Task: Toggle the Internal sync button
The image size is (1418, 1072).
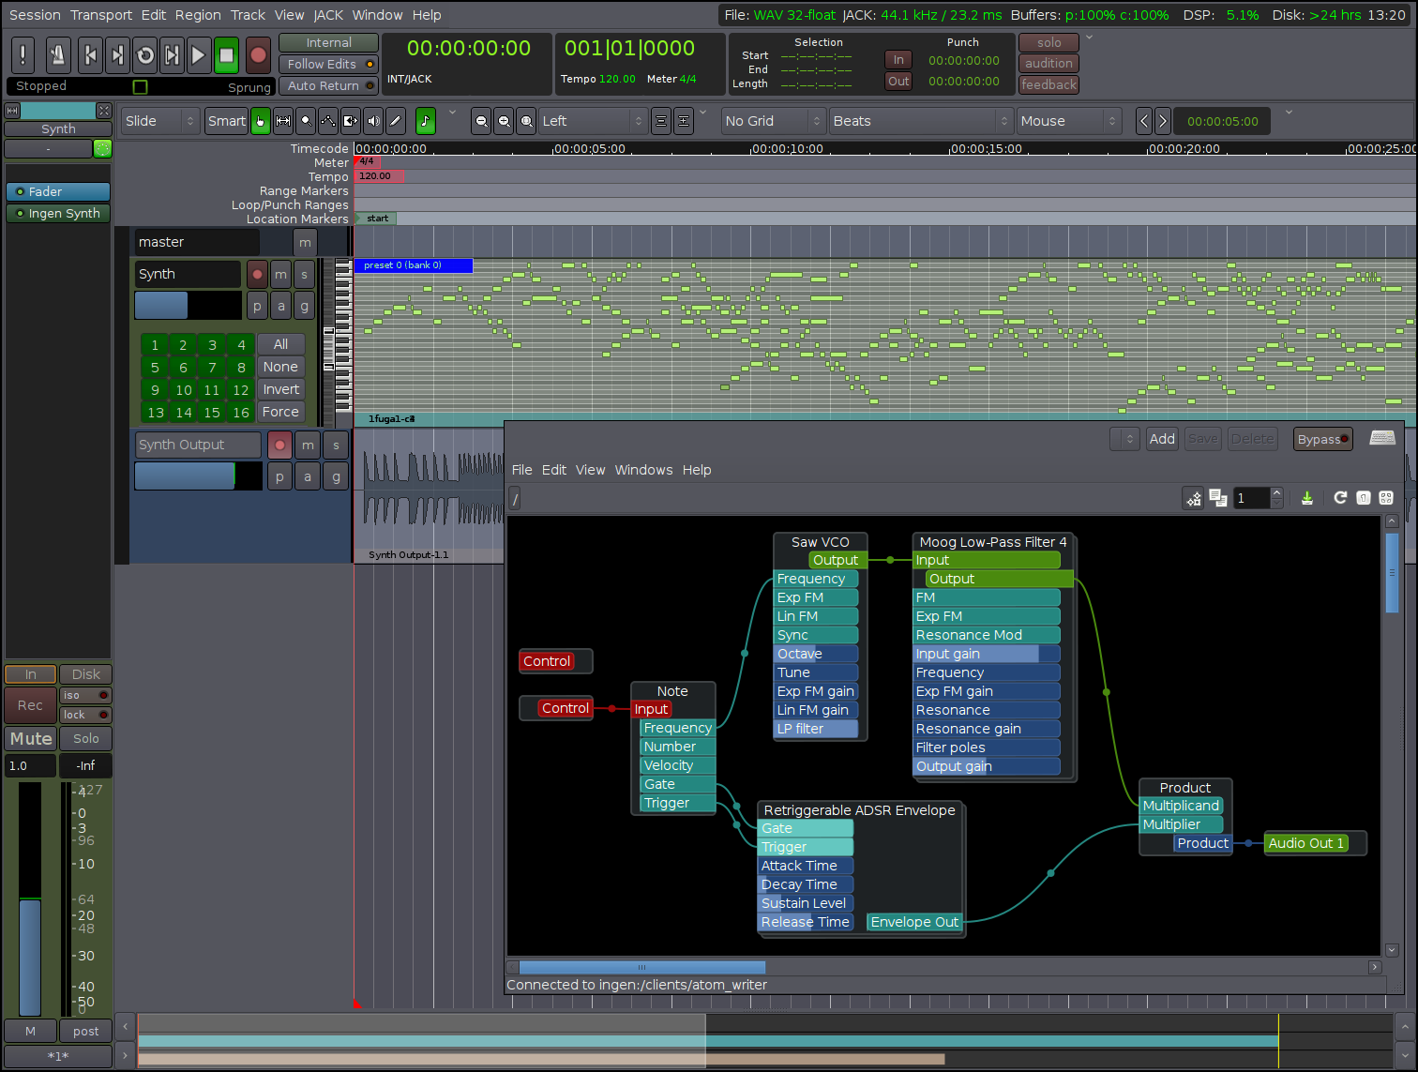Action: tap(328, 42)
